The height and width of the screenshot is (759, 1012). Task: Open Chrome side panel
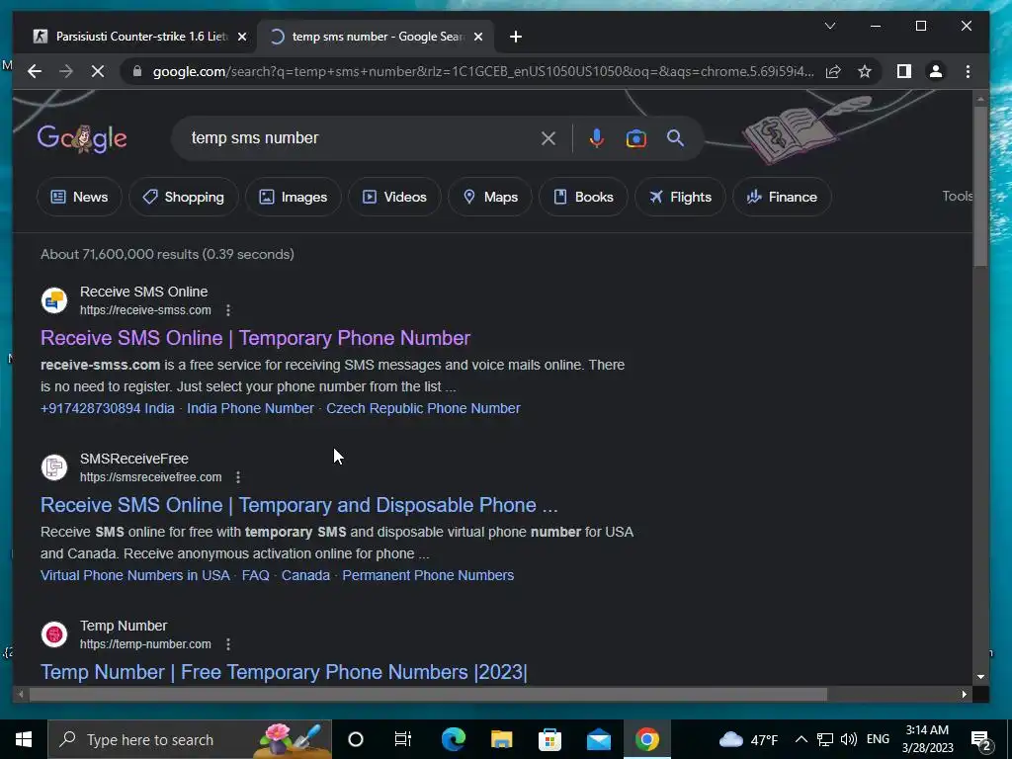pyautogui.click(x=904, y=71)
